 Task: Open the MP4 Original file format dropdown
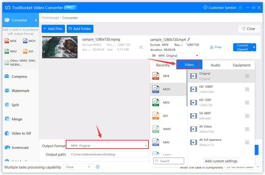tap(175, 56)
